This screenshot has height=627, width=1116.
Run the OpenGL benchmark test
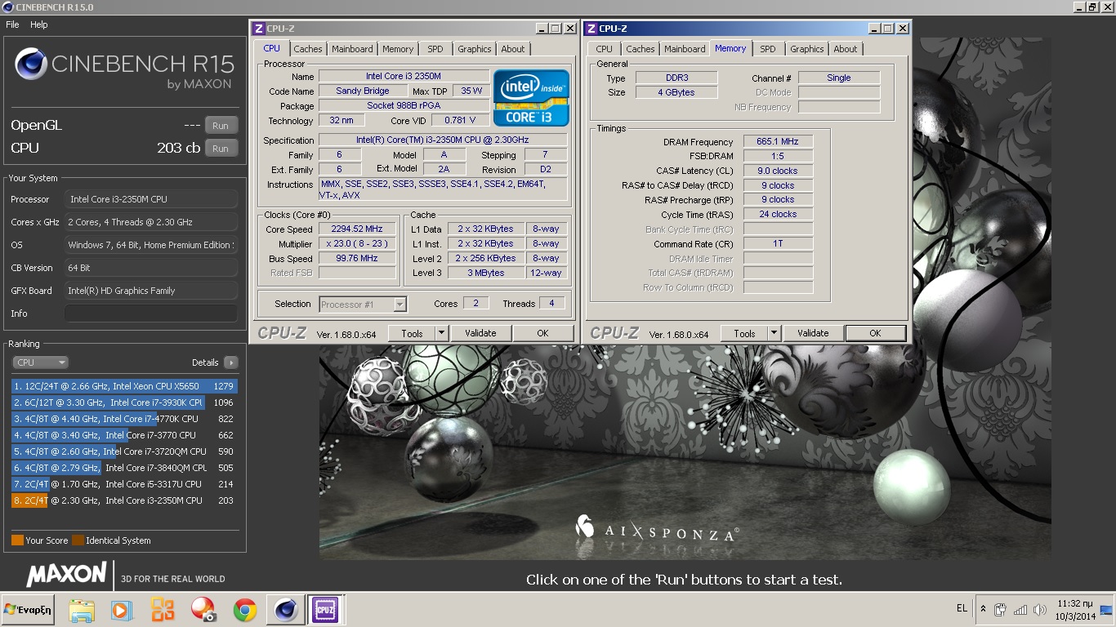(221, 126)
